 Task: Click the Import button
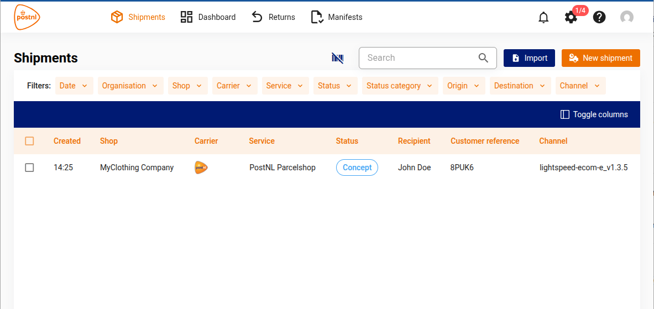(x=529, y=58)
